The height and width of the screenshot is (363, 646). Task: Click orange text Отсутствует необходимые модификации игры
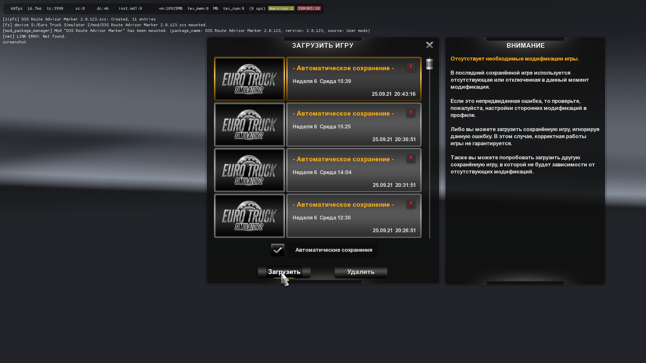coord(515,58)
